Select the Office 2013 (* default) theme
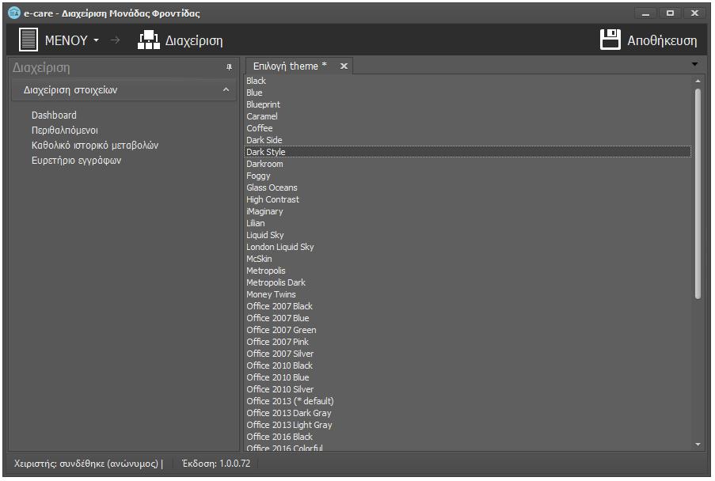This screenshot has width=715, height=481. pos(468,400)
